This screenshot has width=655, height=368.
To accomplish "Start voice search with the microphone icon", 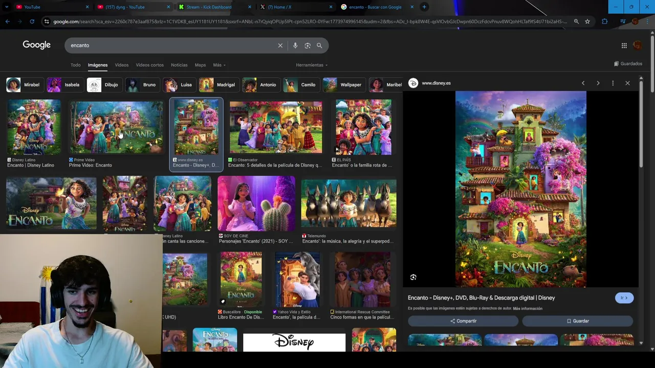I will (x=295, y=45).
